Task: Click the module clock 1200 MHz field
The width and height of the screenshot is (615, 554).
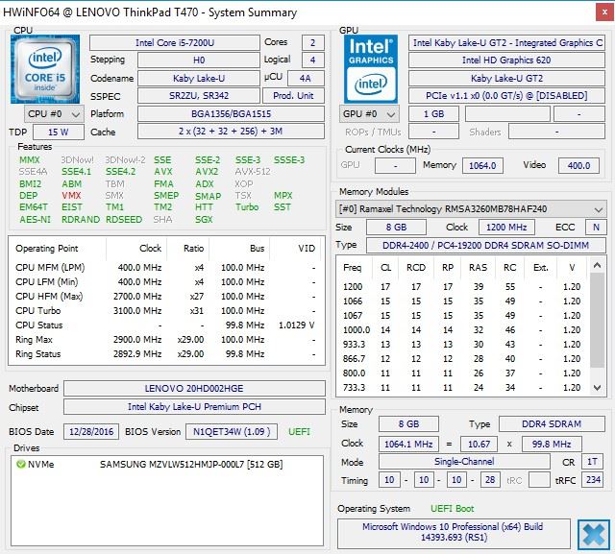Action: (x=506, y=228)
